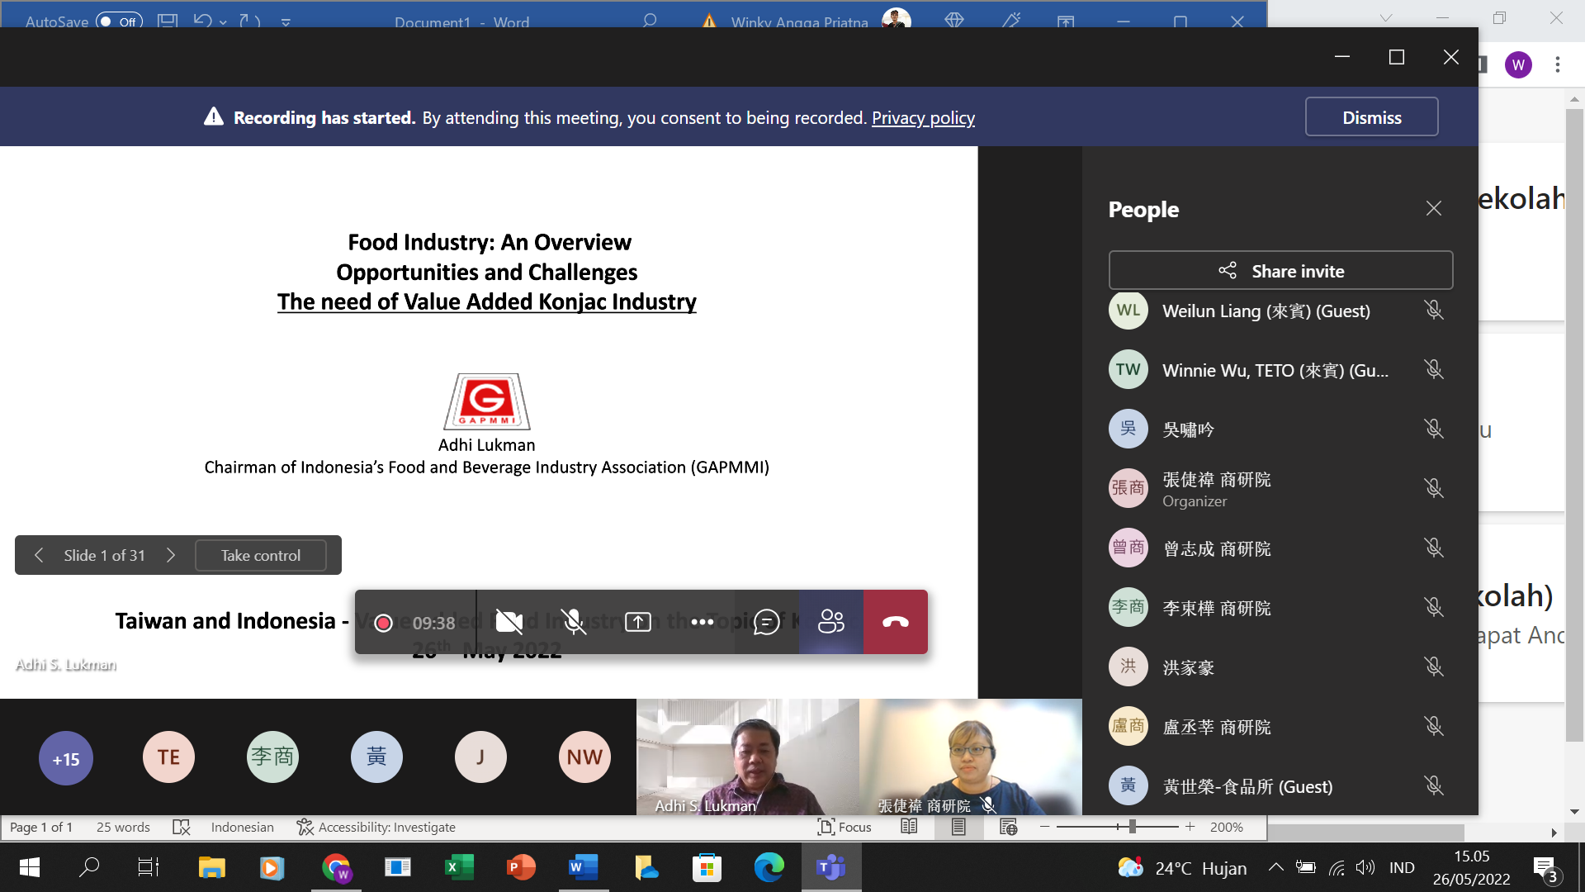This screenshot has height=892, width=1585.
Task: Click zoom in plus button in Word
Action: pyautogui.click(x=1190, y=827)
